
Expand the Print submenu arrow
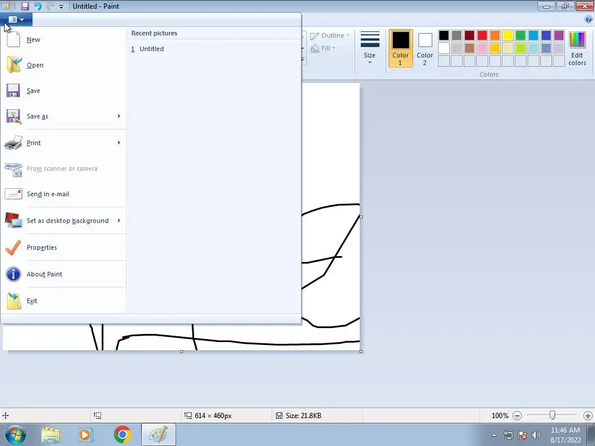tap(119, 143)
